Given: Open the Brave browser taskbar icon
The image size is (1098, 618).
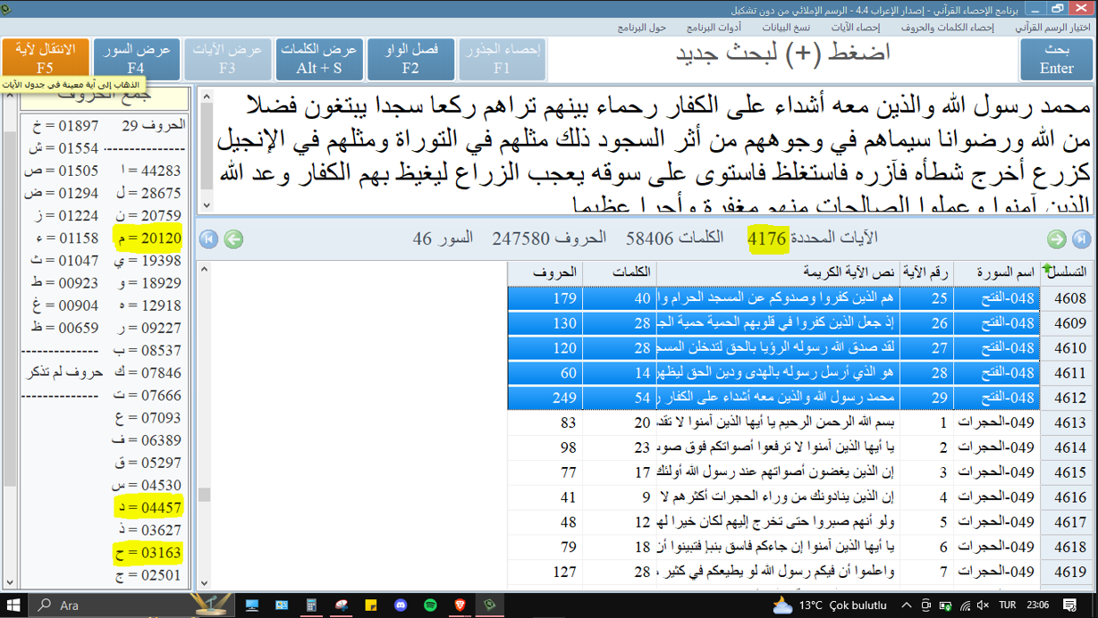Looking at the screenshot, I should pos(460,605).
